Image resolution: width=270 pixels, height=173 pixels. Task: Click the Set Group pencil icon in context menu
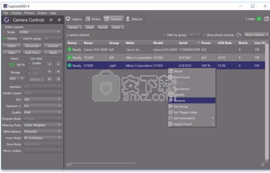[170, 106]
